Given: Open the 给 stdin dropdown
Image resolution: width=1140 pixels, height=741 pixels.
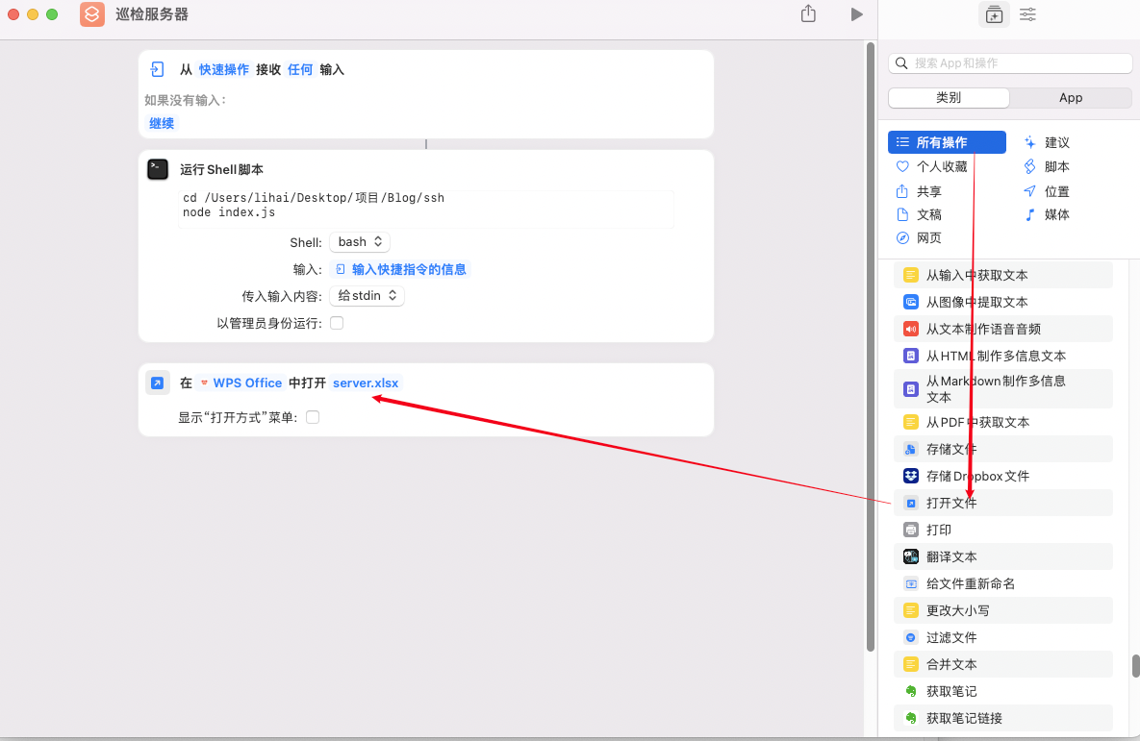Looking at the screenshot, I should click(x=367, y=296).
